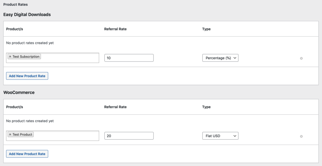Click empty space in Test Subscription products field
This screenshot has height=166, width=322.
click(70, 58)
